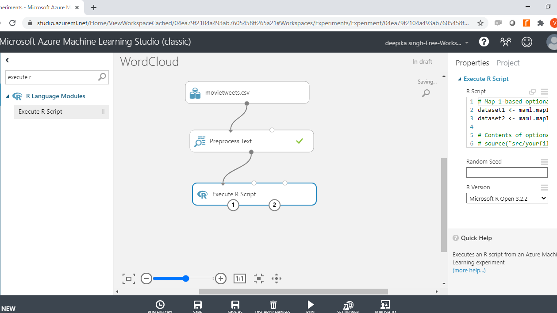Open the R Script parameter menu icon
The height and width of the screenshot is (313, 557).
coord(544,92)
